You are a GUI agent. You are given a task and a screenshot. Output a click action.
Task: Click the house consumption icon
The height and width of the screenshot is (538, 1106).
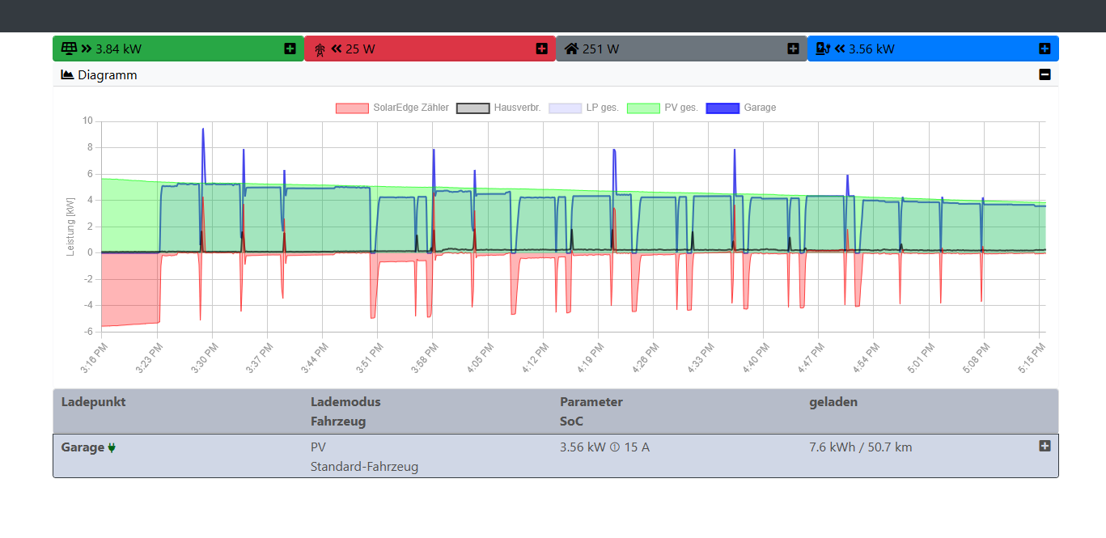click(571, 49)
